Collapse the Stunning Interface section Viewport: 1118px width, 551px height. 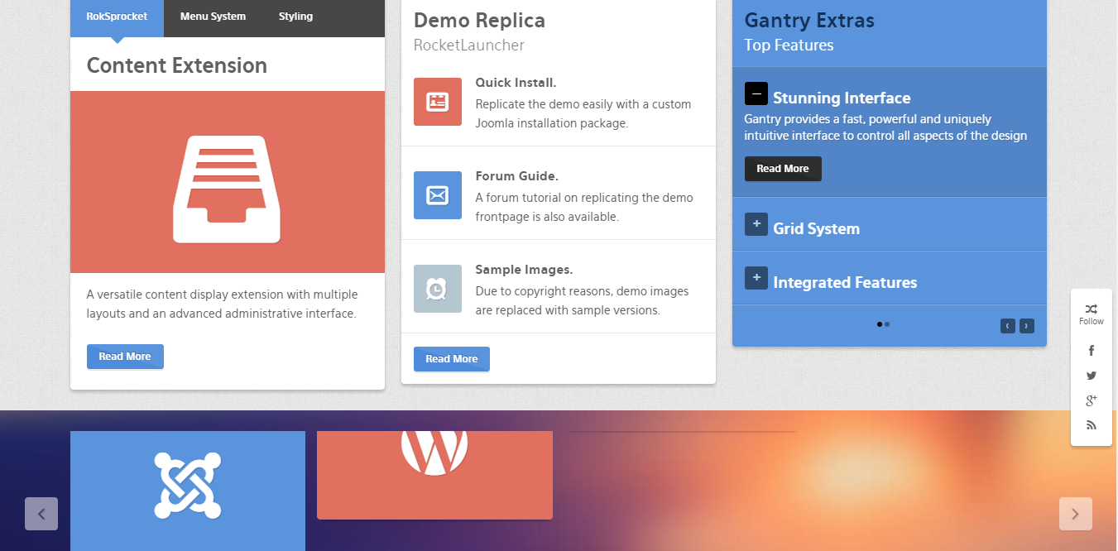coord(756,93)
